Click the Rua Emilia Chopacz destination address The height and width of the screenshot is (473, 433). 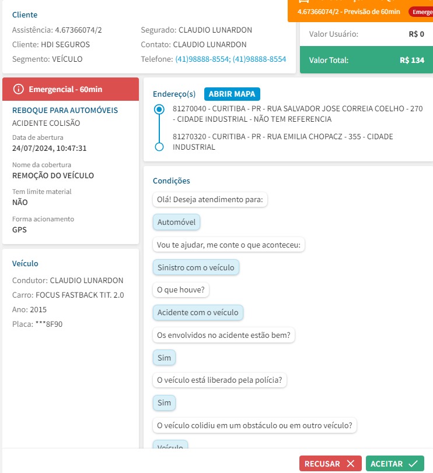(283, 142)
